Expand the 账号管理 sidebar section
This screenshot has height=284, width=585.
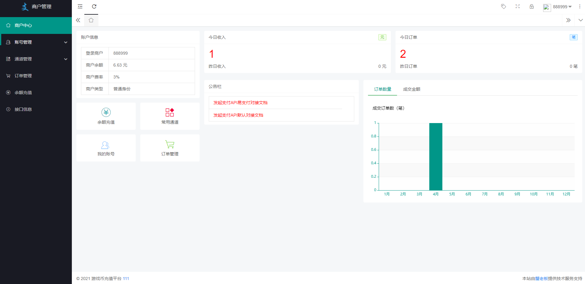pyautogui.click(x=36, y=42)
